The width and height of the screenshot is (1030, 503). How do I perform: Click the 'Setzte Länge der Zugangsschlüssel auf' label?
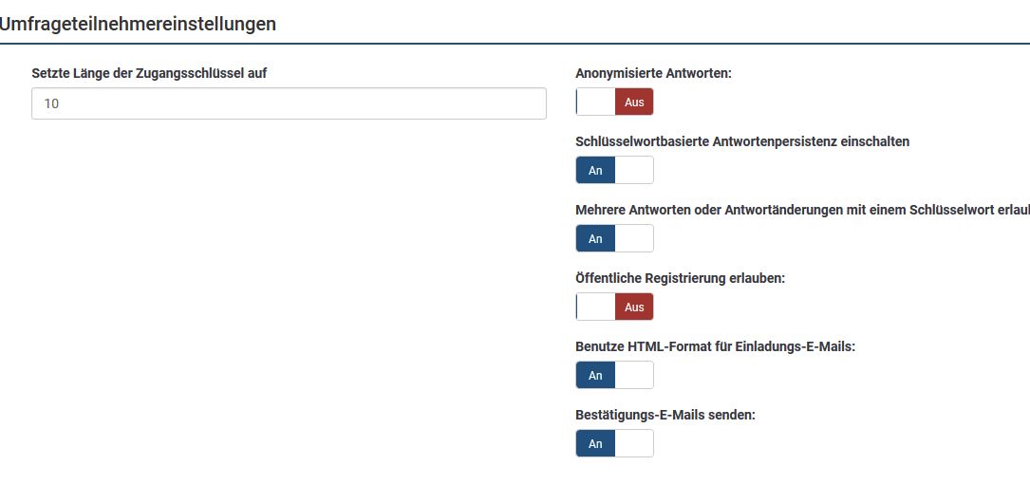tap(149, 73)
